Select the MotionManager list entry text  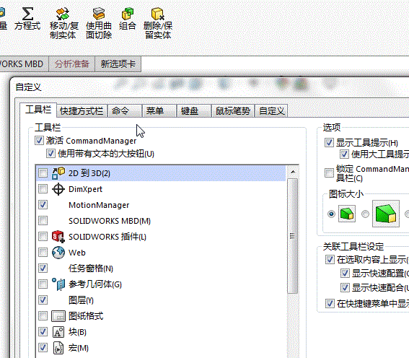[x=99, y=205]
